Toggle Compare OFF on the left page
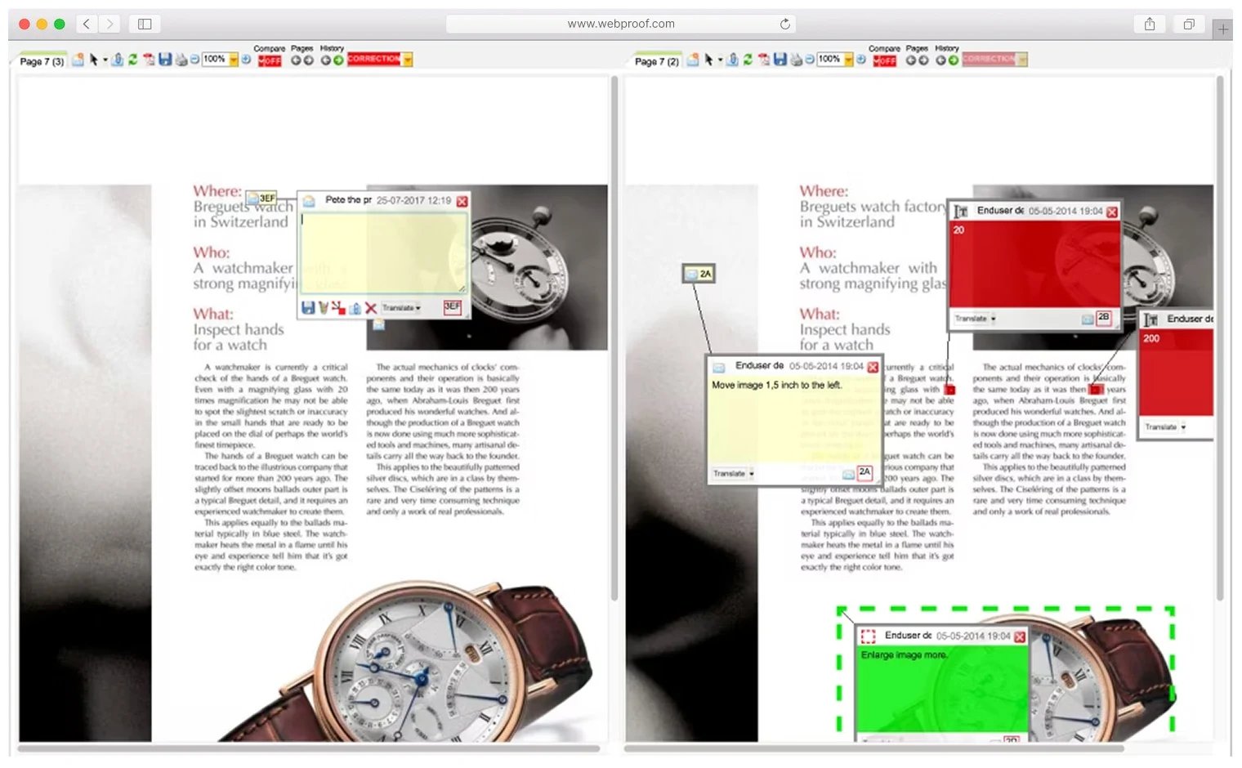1242x768 pixels. tap(270, 59)
